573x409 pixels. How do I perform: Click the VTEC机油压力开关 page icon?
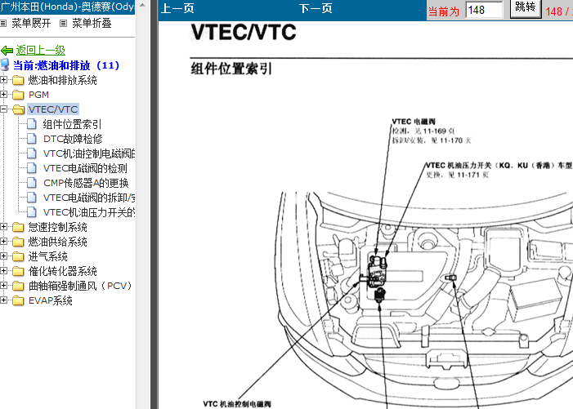[32, 212]
